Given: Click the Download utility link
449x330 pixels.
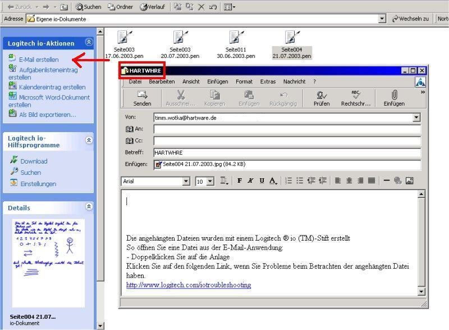Looking at the screenshot, I should [34, 161].
